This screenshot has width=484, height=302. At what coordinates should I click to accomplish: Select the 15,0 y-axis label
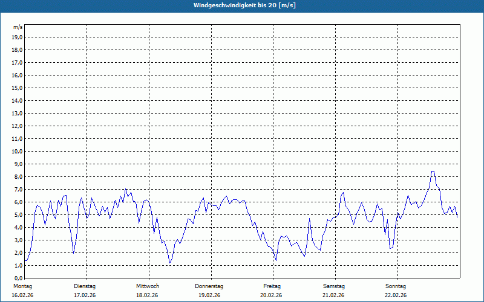coord(17,88)
